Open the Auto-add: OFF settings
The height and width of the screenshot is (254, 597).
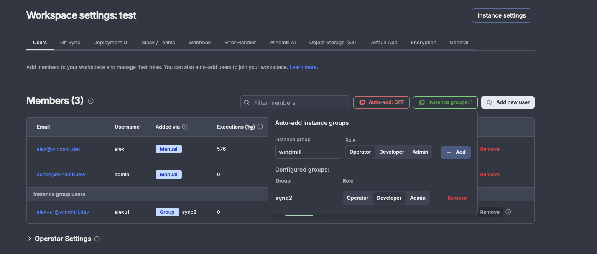(x=381, y=102)
